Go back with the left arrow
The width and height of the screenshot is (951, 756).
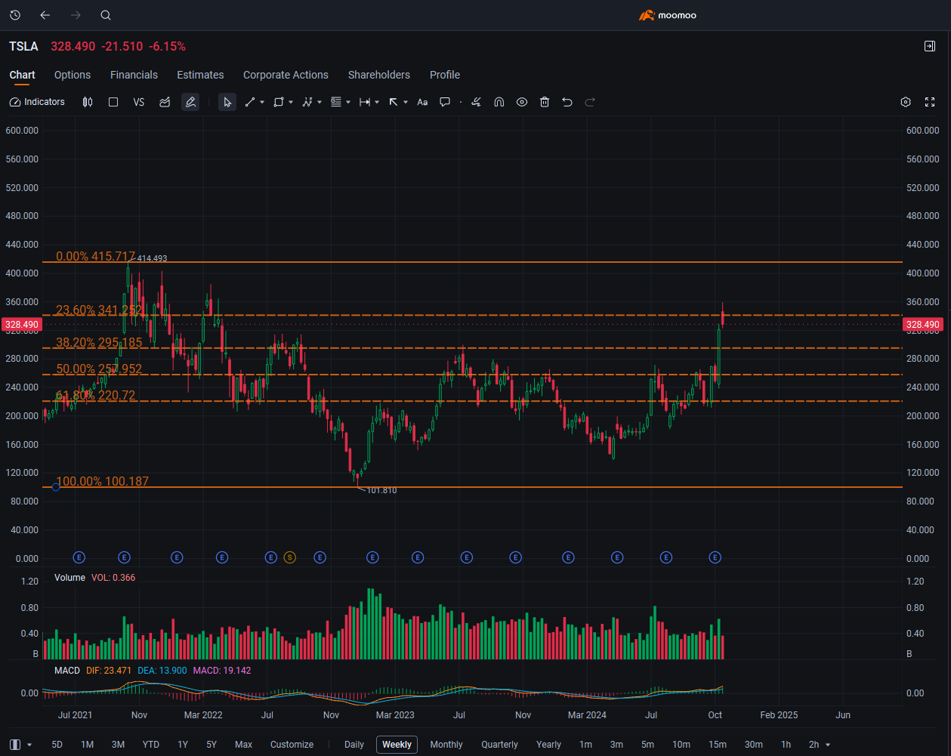[x=45, y=15]
